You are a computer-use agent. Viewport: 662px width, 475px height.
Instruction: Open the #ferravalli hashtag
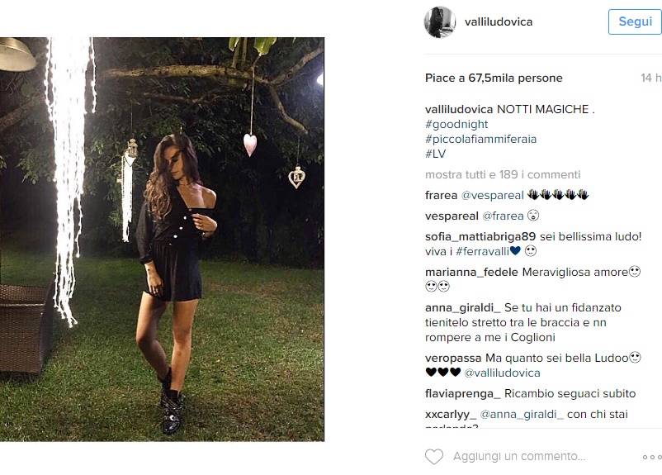coord(483,251)
